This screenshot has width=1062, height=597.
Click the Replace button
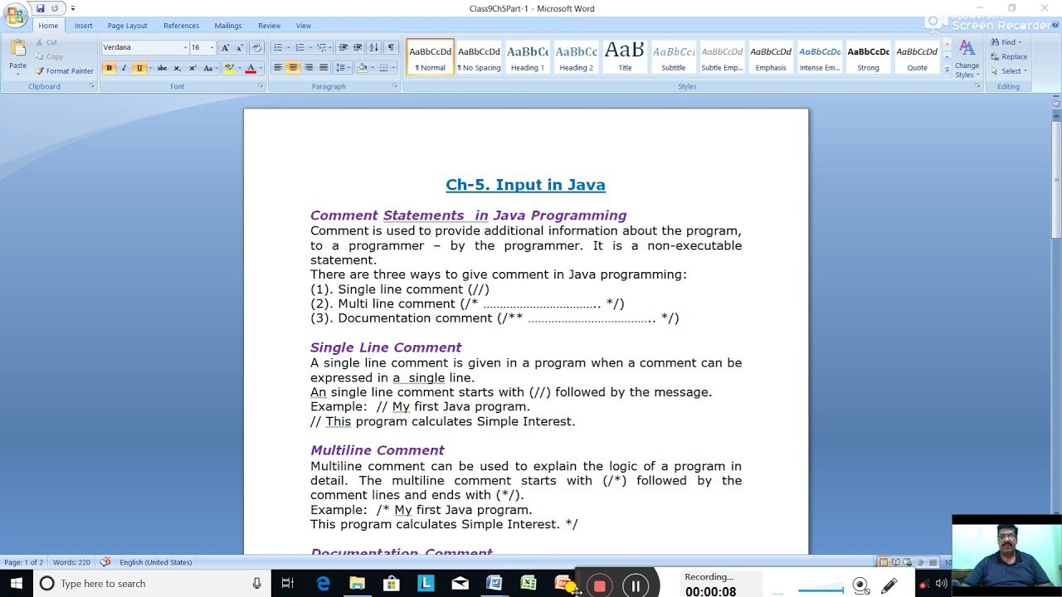coord(1009,56)
